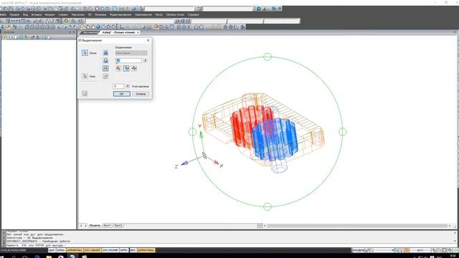Viewport: 459px width, 258px height.
Task: Open the Редактирование menu
Action: 120,14
